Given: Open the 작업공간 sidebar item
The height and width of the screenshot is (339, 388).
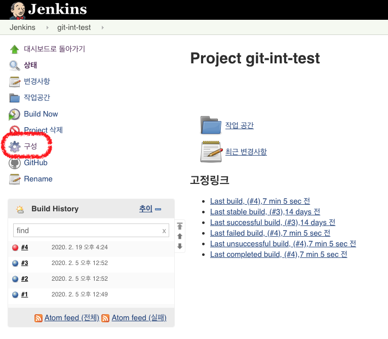Looking at the screenshot, I should [x=37, y=97].
